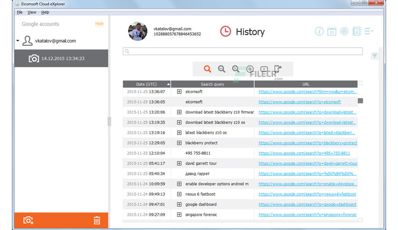The width and height of the screenshot is (398, 230).
Task: Collapse the vkatalov@gmail.com account tree
Action: pyautogui.click(x=18, y=40)
